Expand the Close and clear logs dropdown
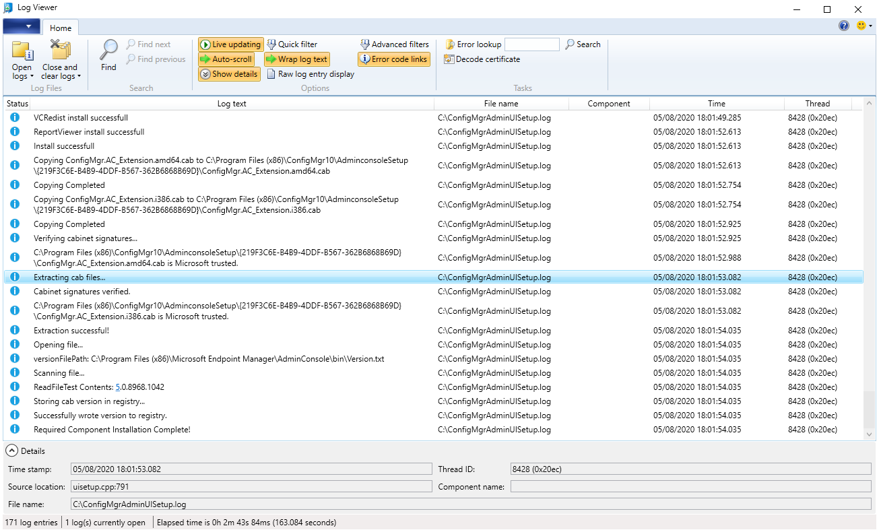 [60, 76]
